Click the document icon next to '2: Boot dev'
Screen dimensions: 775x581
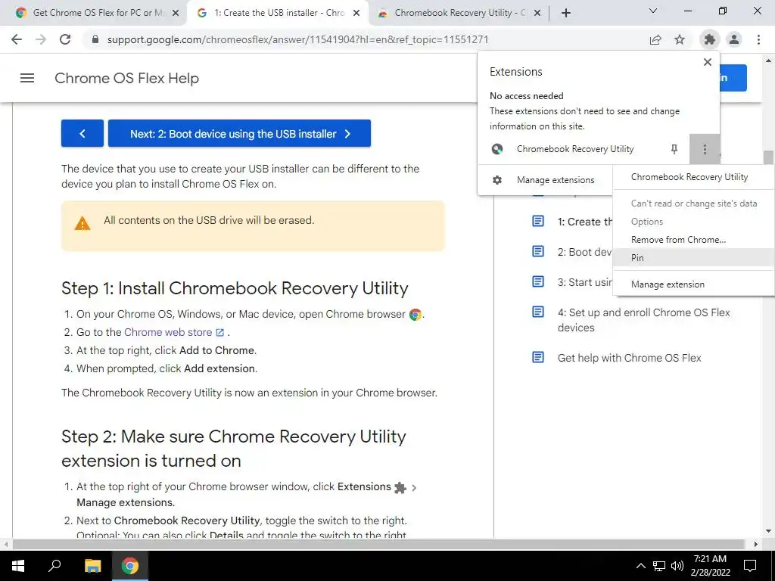538,251
